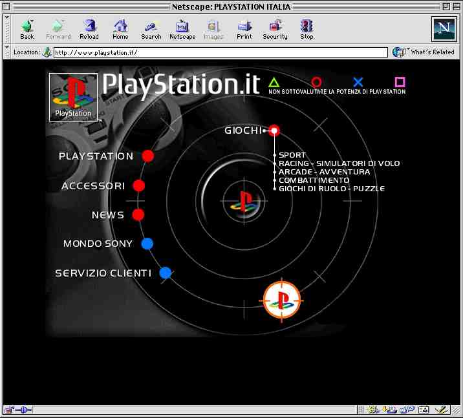The height and width of the screenshot is (418, 463).
Task: Click the Netscape N logo
Action: coord(444,29)
